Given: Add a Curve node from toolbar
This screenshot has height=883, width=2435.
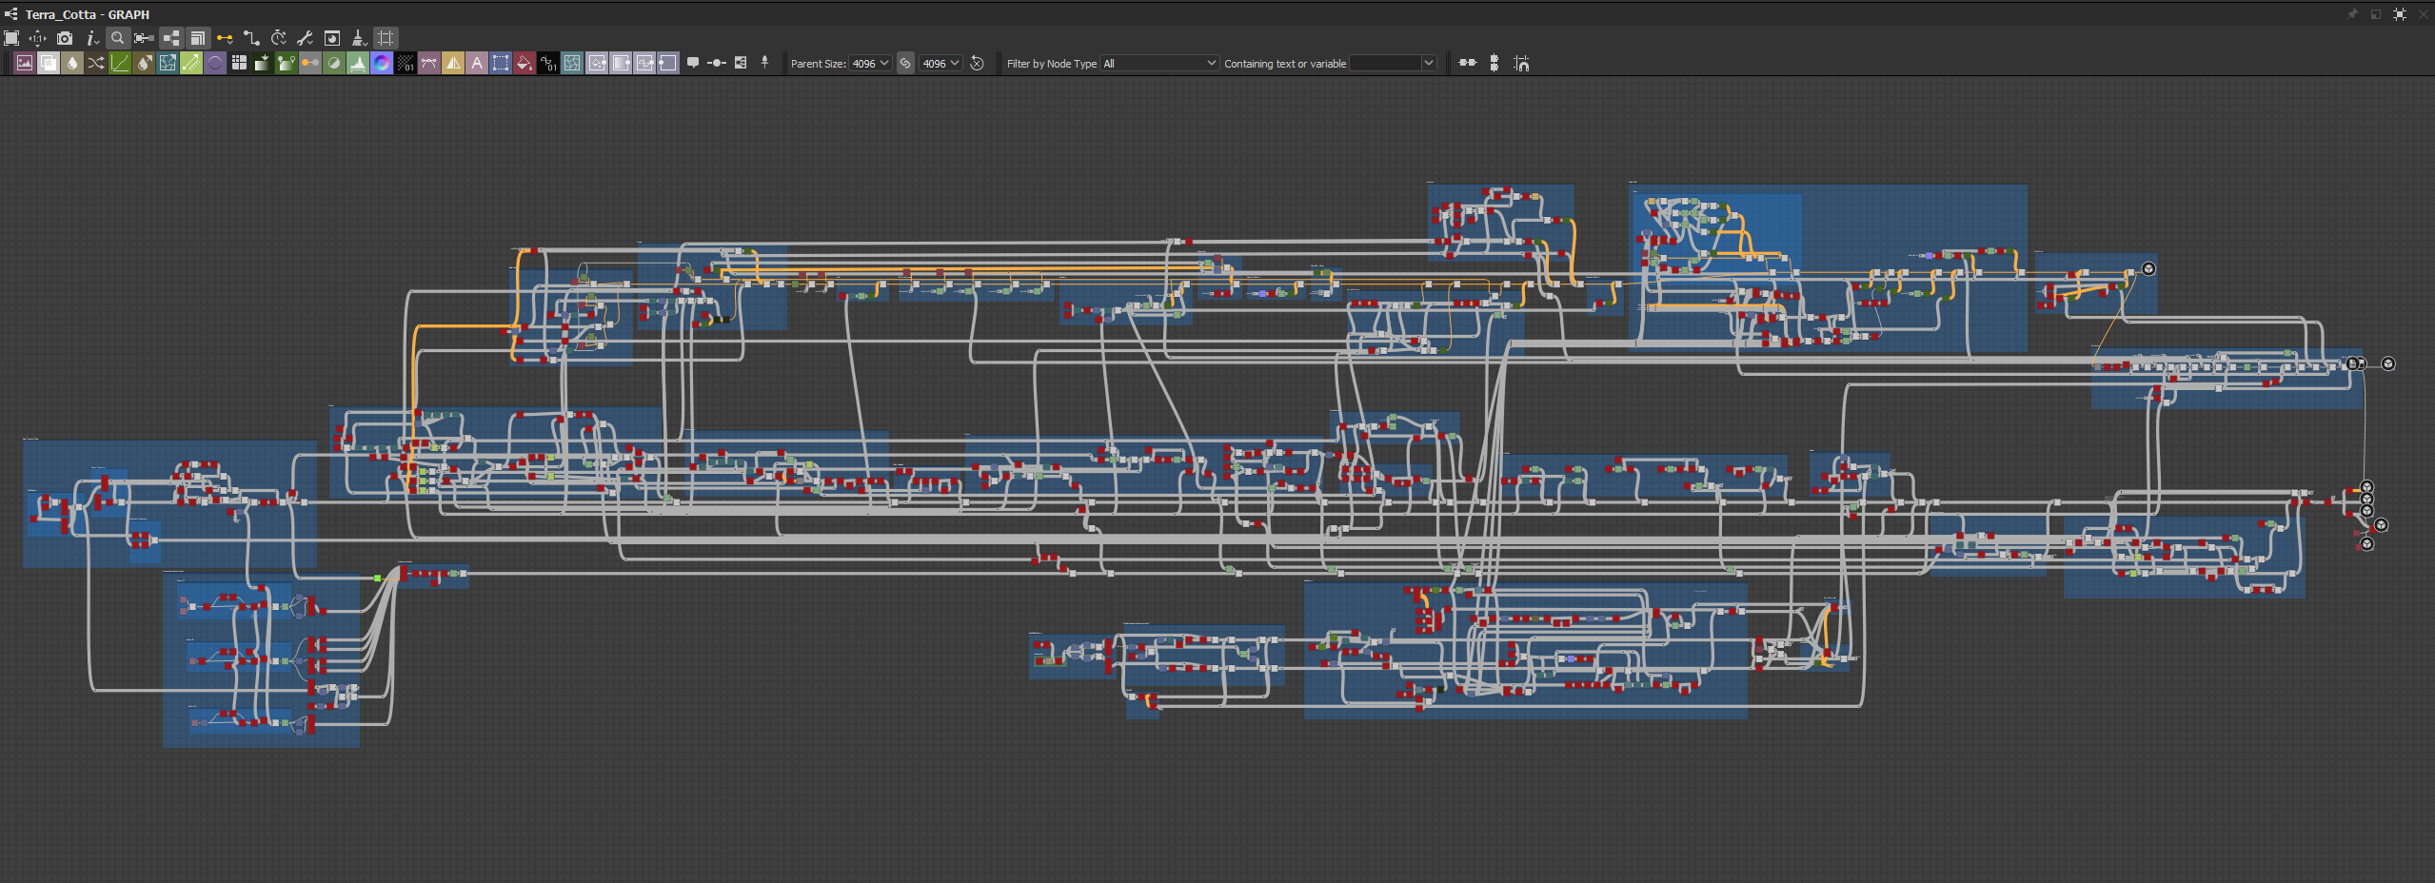Looking at the screenshot, I should (x=120, y=64).
